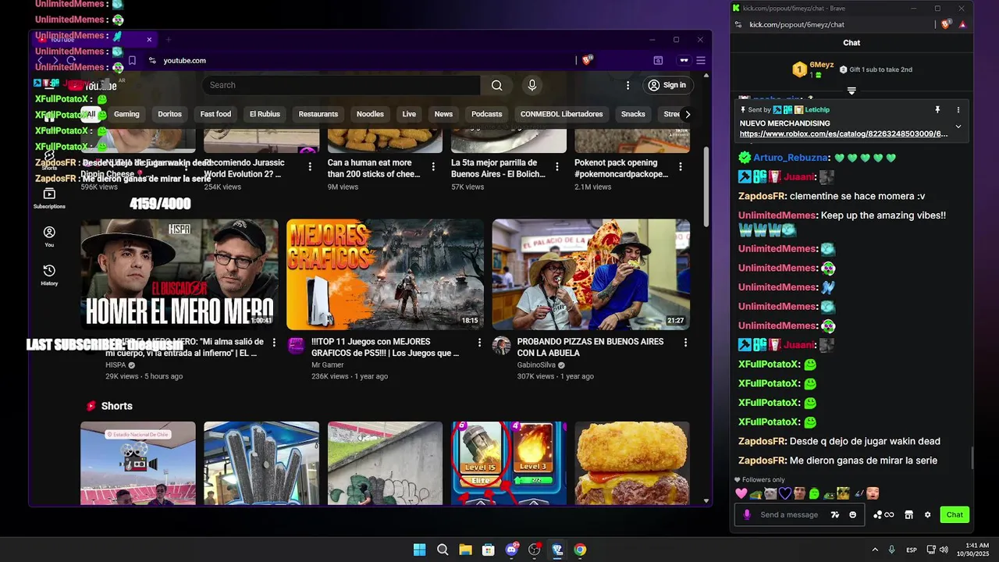Screen dimensions: 999x562
Task: Open the roblox.com catalog link
Action: tap(844, 134)
